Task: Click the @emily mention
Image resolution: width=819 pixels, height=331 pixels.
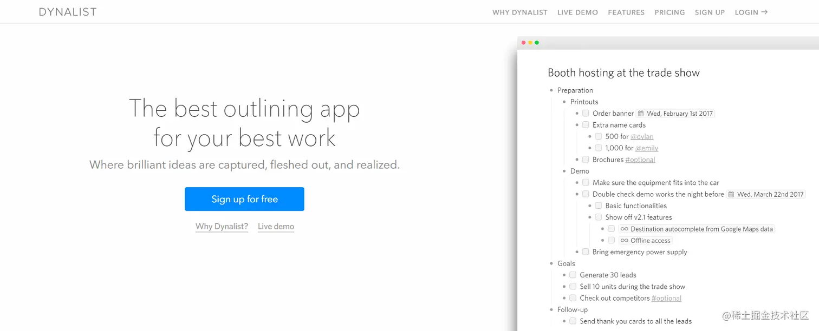Action: 647,148
